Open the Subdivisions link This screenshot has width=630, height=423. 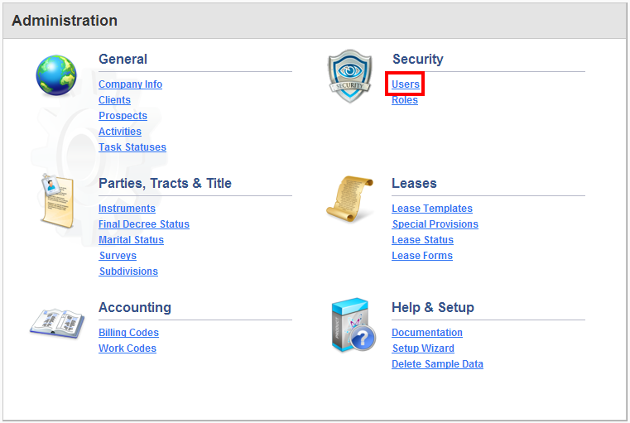128,272
